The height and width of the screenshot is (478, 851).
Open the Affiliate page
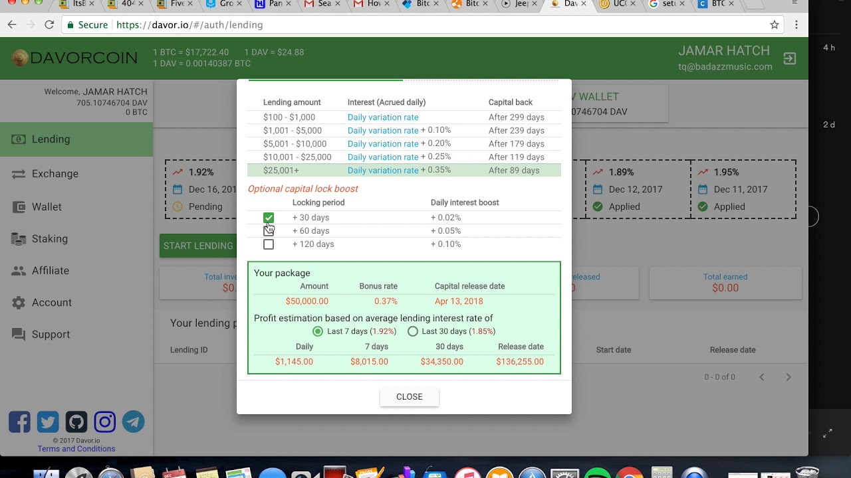[x=76, y=271]
